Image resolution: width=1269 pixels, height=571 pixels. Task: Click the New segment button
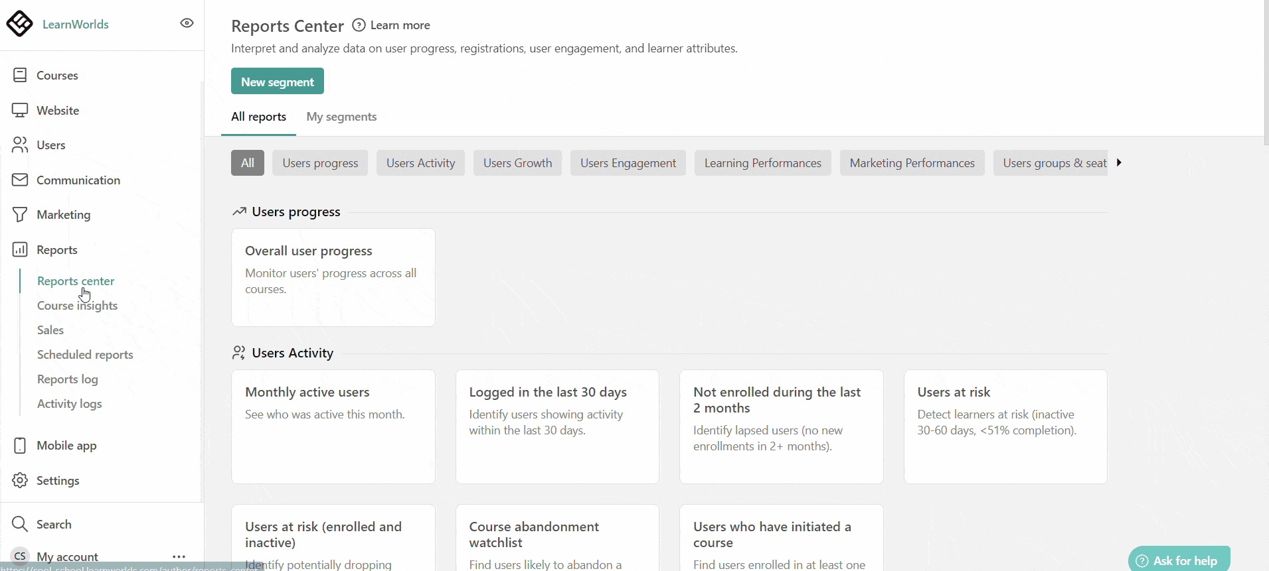[x=277, y=82]
